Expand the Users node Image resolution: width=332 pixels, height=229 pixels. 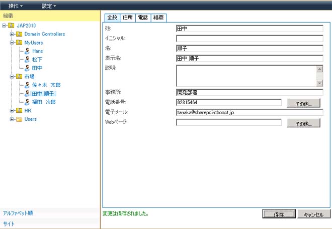coord(12,119)
